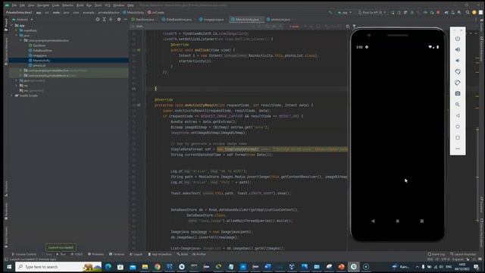Hide the project panel with minus icon
The width and height of the screenshot is (485, 273).
click(x=125, y=19)
